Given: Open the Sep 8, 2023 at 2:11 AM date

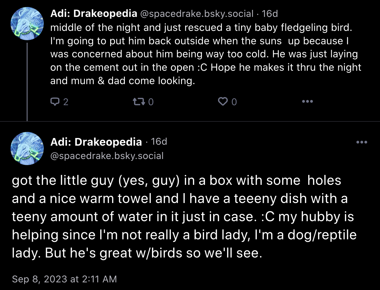Looking at the screenshot, I should (65, 279).
